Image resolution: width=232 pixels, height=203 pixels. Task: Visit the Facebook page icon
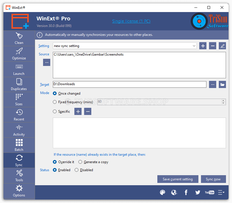pos(186,192)
